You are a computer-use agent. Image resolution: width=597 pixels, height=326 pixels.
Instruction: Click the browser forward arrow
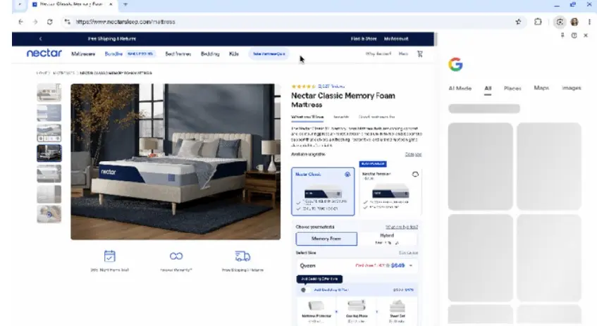[x=35, y=22]
